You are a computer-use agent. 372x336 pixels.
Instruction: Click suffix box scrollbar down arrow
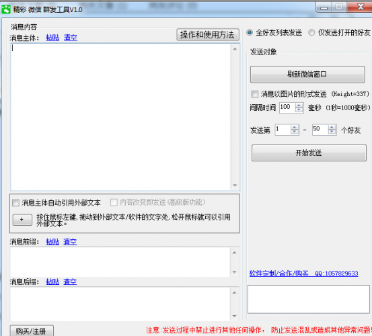pyautogui.click(x=234, y=316)
